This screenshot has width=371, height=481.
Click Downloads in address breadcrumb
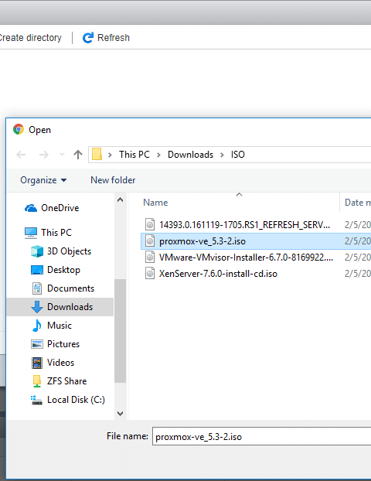(190, 155)
